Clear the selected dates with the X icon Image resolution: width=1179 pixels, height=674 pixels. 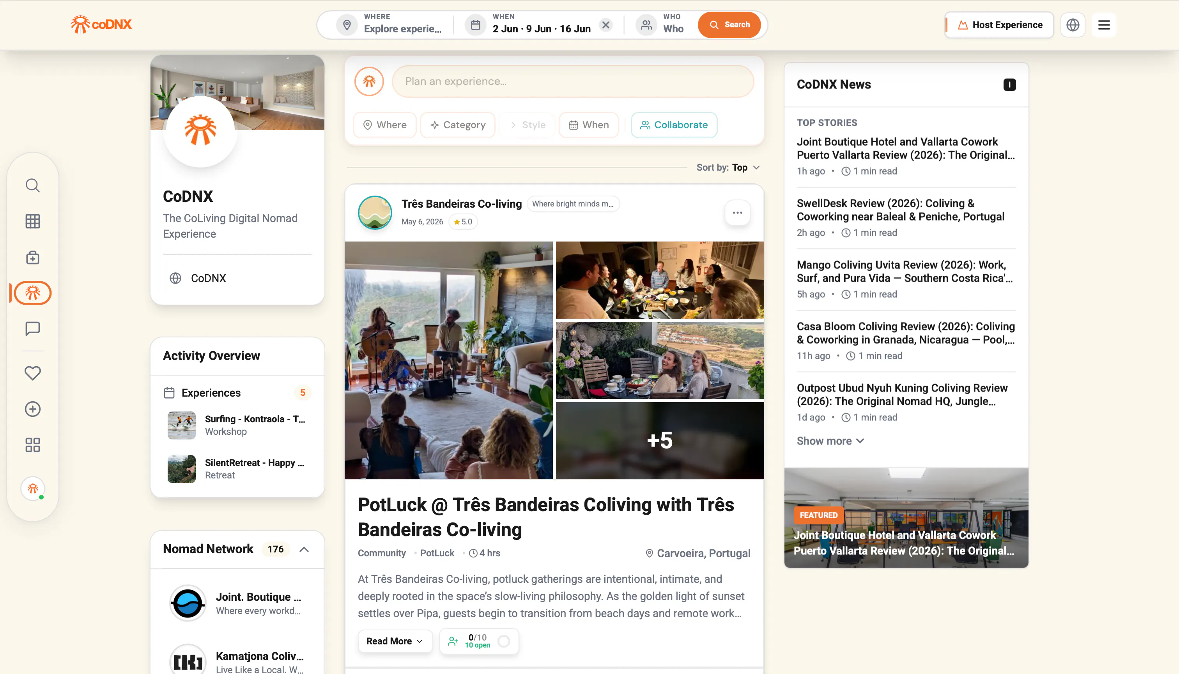point(605,25)
